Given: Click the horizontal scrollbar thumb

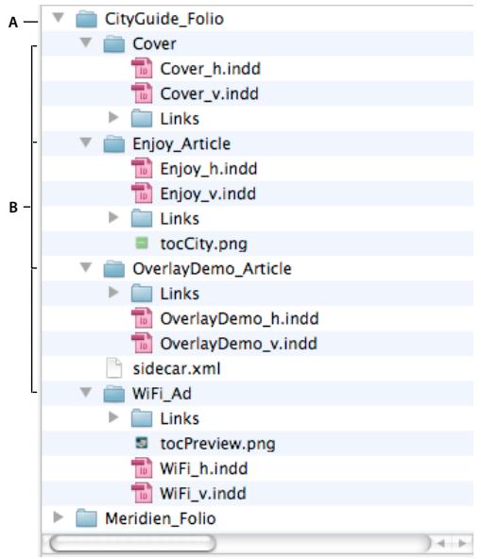Looking at the screenshot, I should [x=132, y=544].
